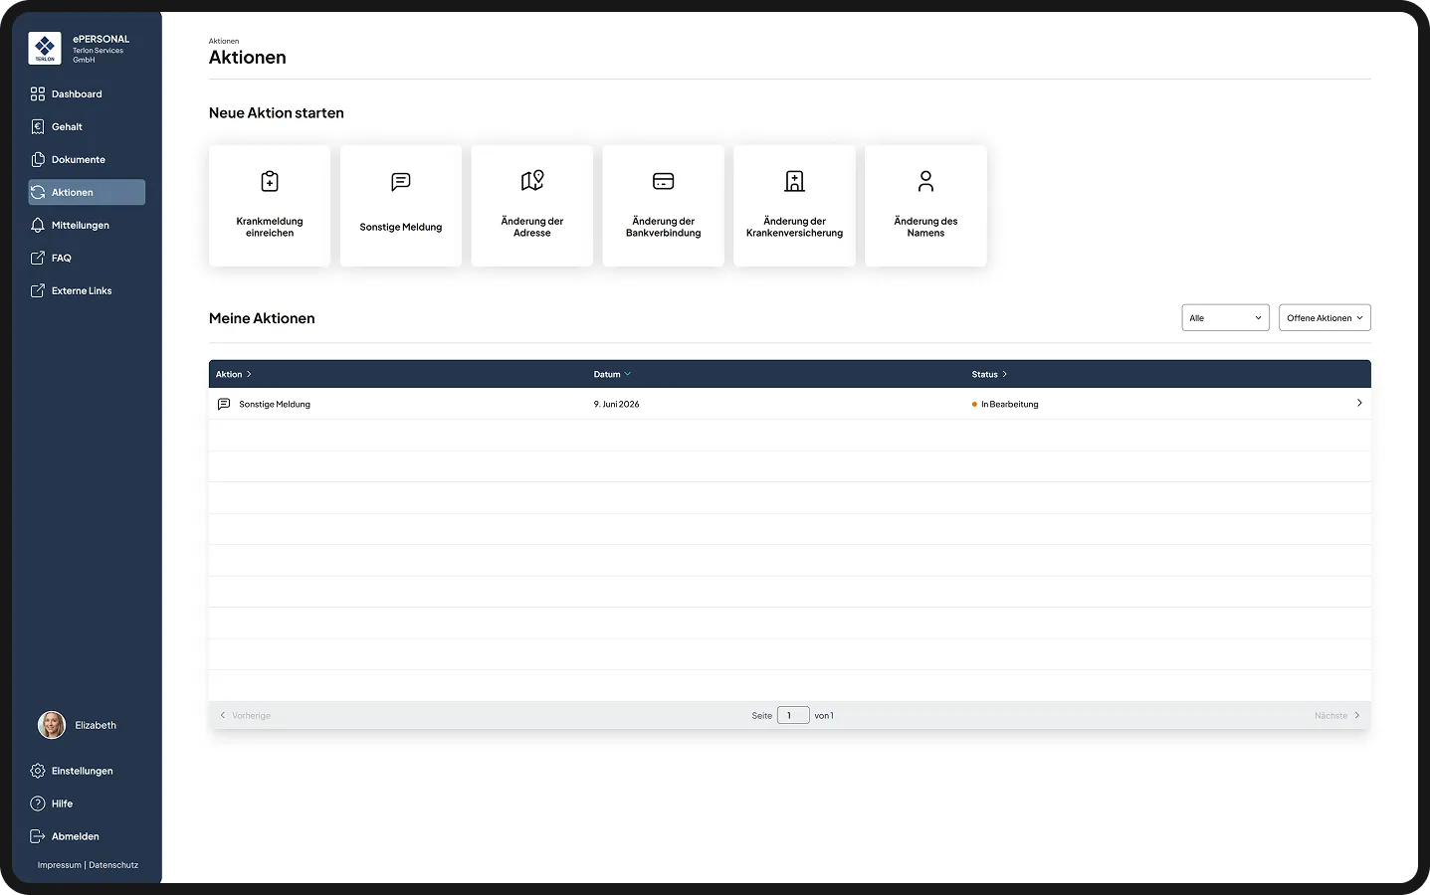Open the Alle filter dropdown
The image size is (1430, 895).
pos(1225,318)
